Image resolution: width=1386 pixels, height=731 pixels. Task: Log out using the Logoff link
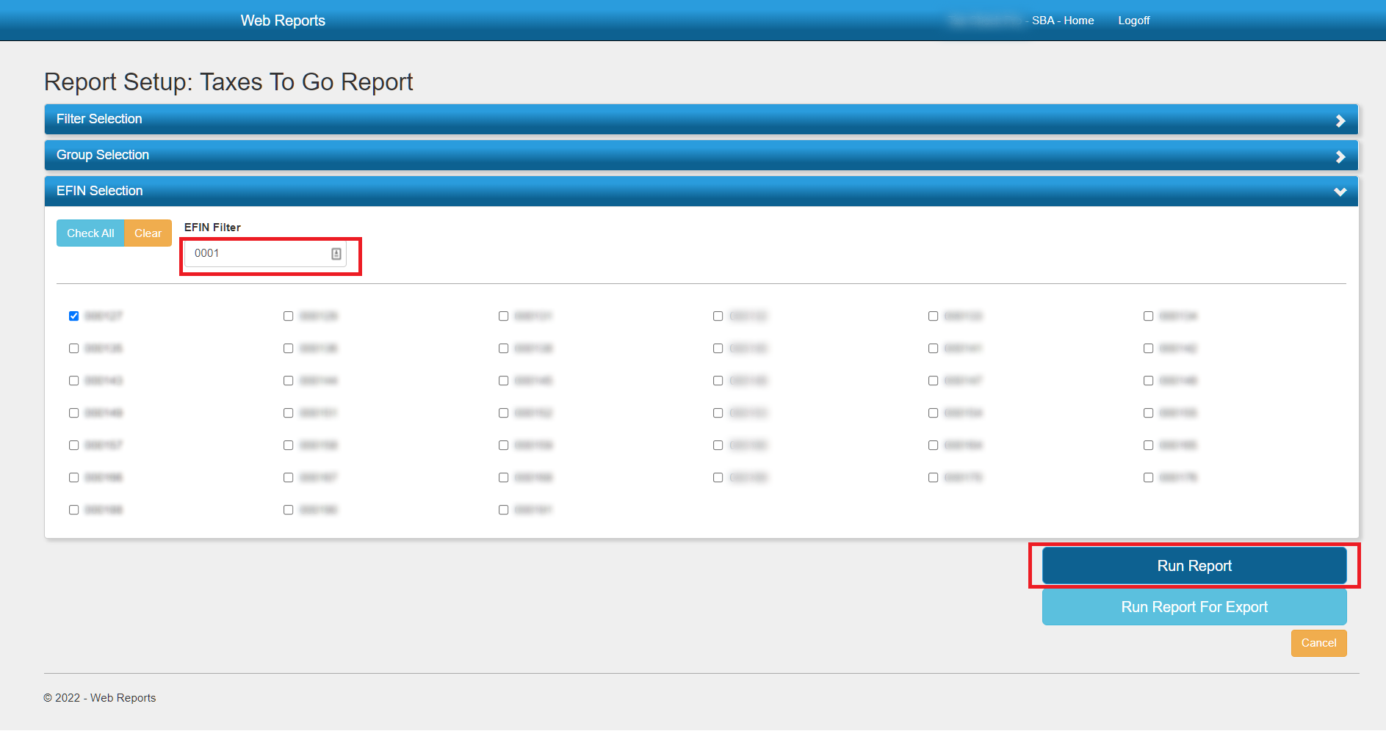click(1133, 21)
